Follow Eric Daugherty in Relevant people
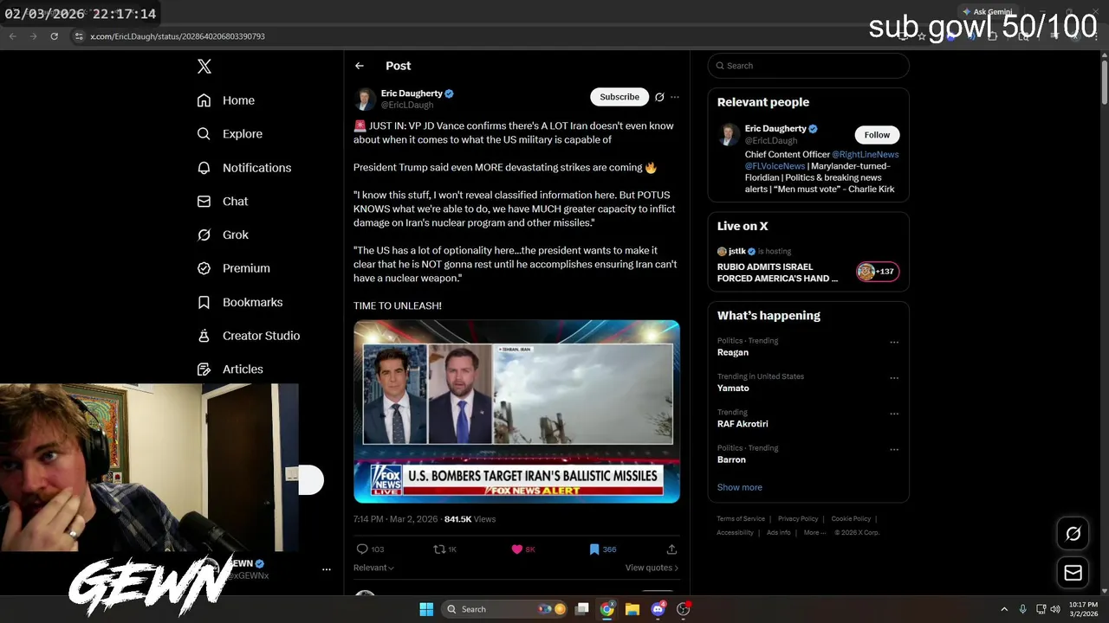The image size is (1109, 623). [877, 135]
